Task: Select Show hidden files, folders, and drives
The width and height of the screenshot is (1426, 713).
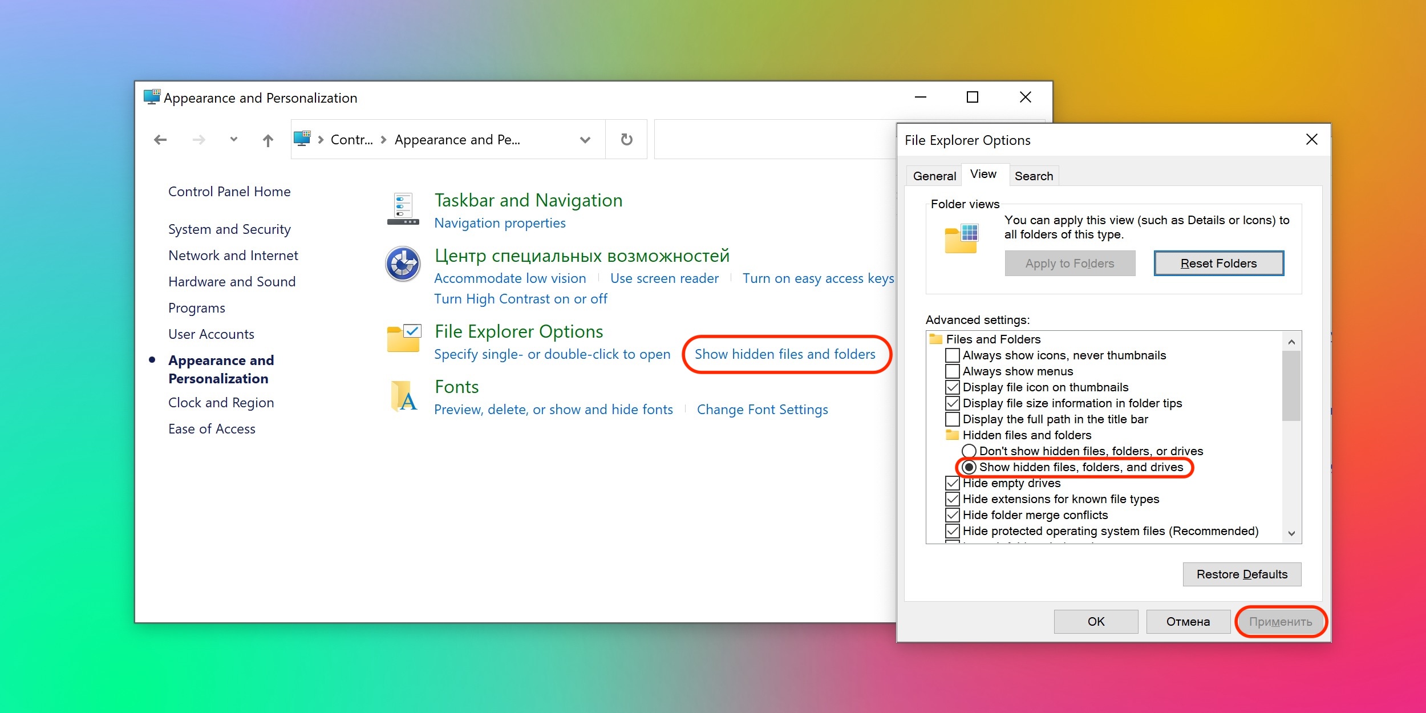Action: [969, 467]
